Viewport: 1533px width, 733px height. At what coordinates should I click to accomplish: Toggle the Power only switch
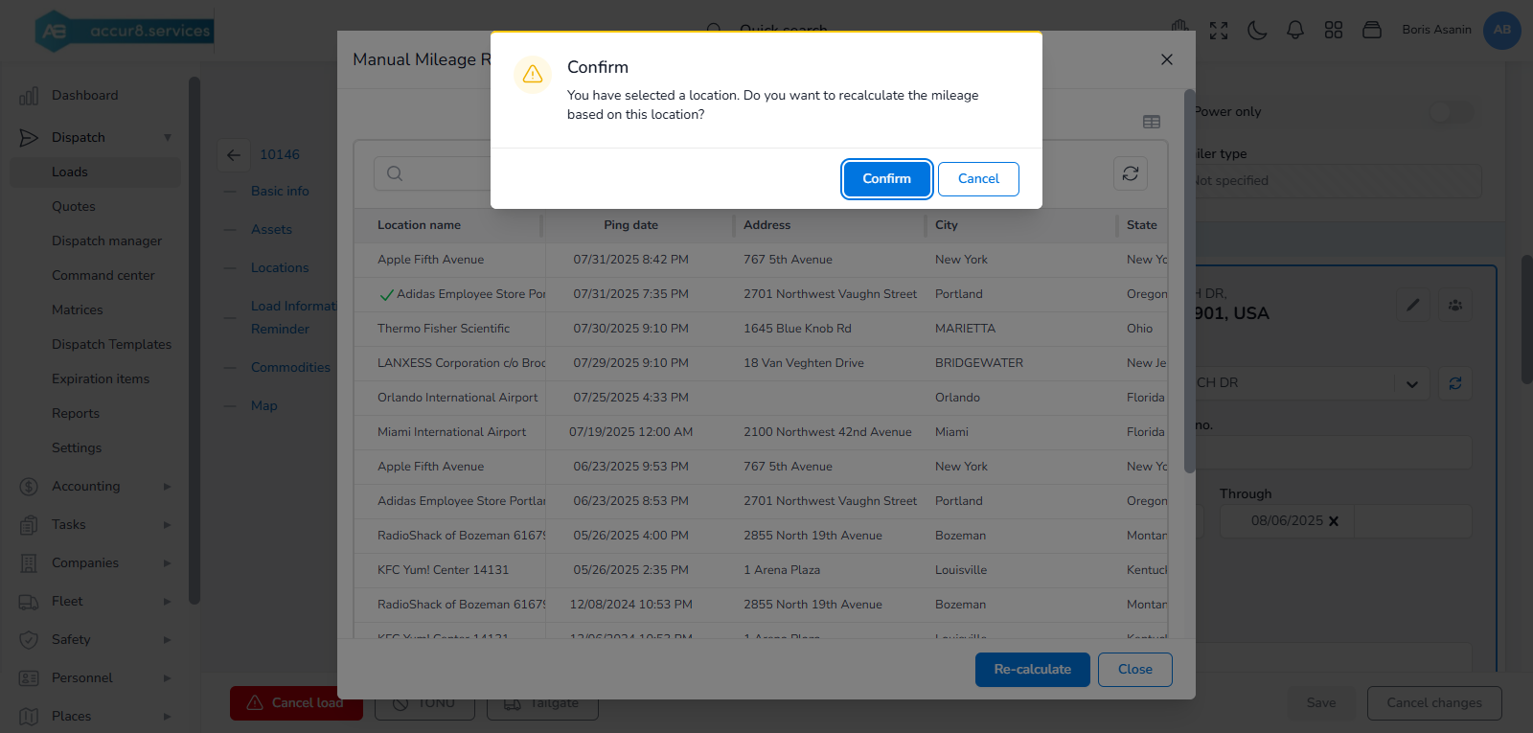1451,112
